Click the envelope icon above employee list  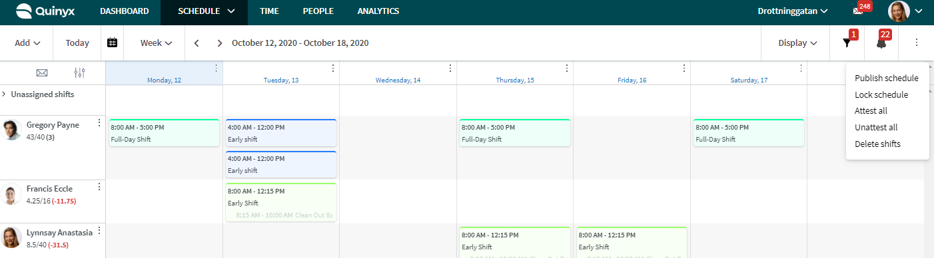(x=42, y=72)
